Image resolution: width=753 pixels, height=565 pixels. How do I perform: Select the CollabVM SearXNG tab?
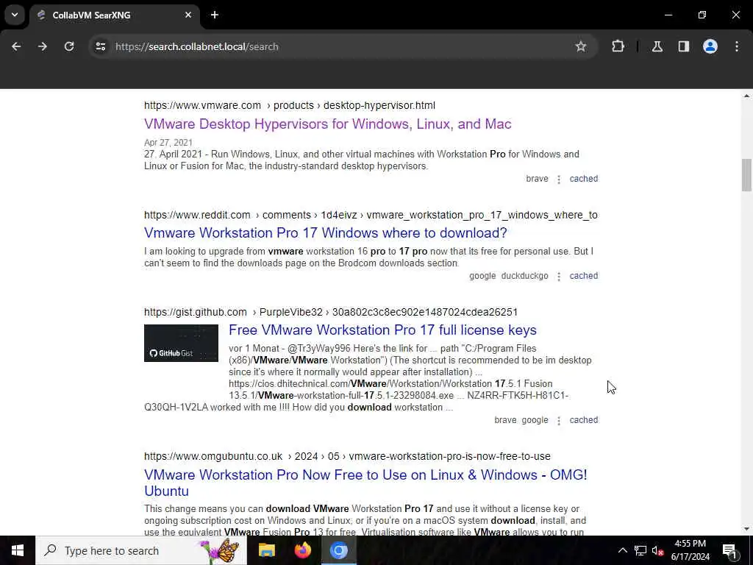[114, 15]
